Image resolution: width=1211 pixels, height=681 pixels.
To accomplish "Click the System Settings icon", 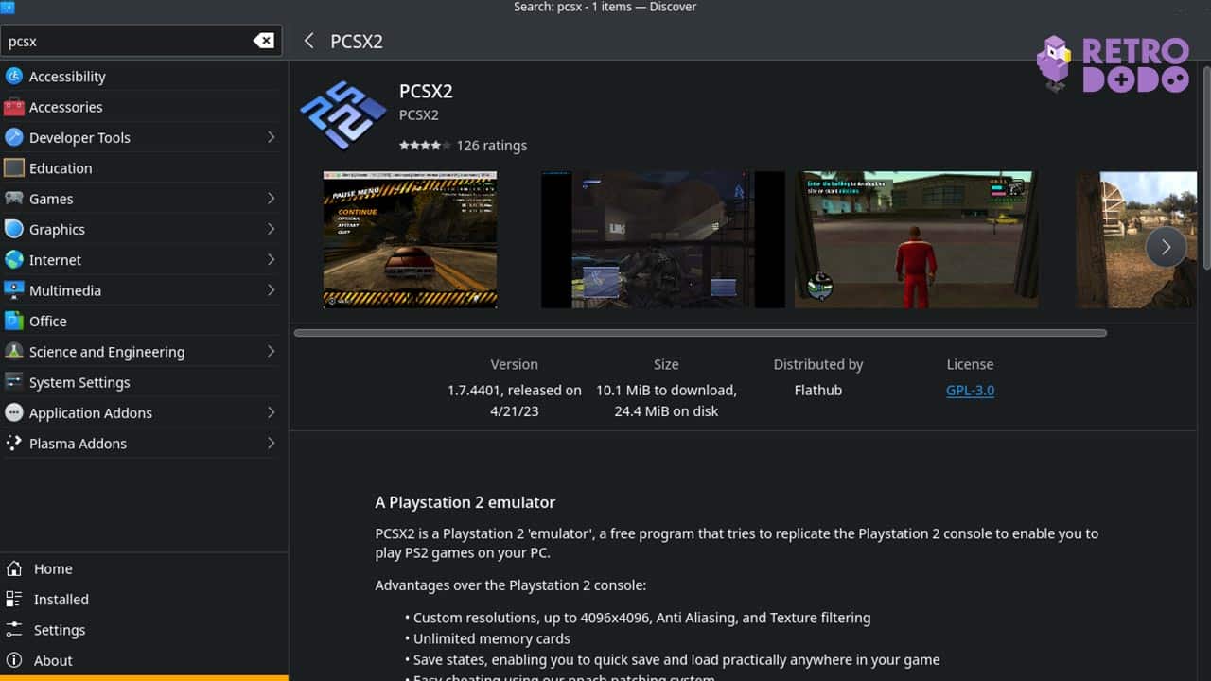I will pos(13,382).
